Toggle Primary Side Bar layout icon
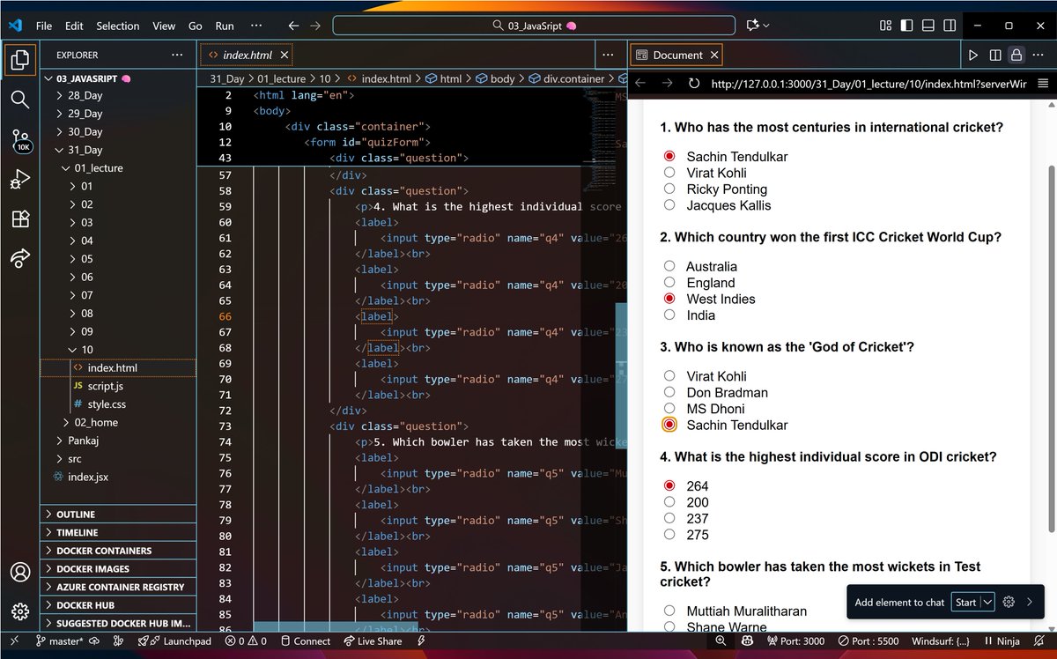The image size is (1057, 659). click(907, 26)
